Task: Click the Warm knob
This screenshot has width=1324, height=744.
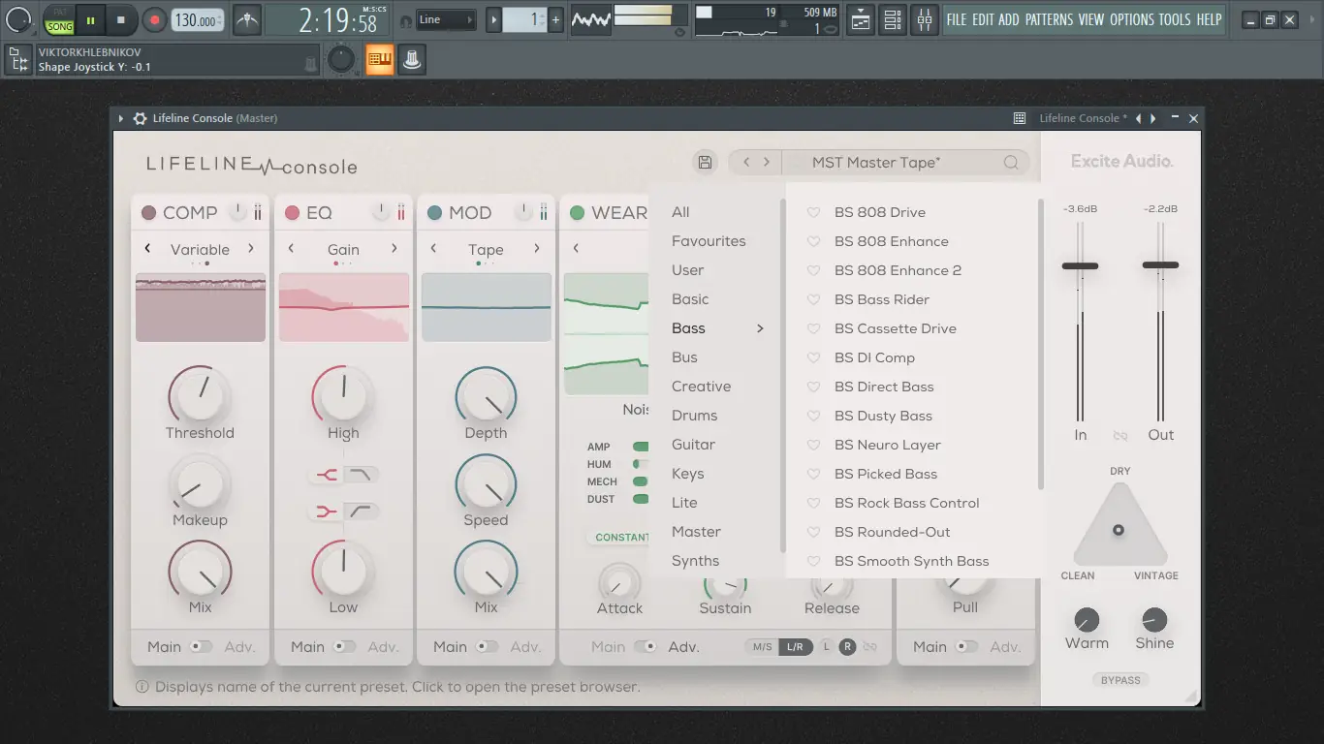Action: click(1087, 620)
